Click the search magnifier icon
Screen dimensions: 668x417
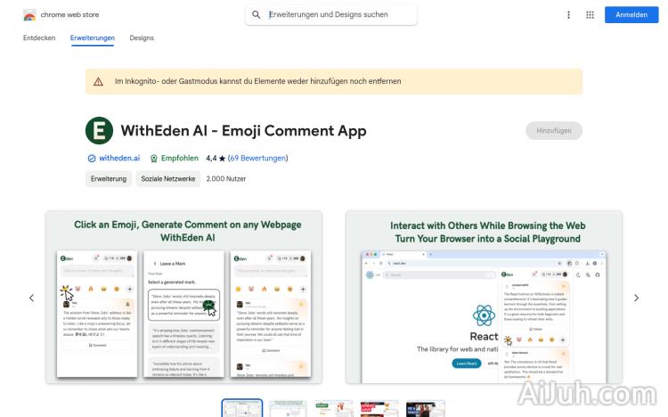click(x=256, y=14)
